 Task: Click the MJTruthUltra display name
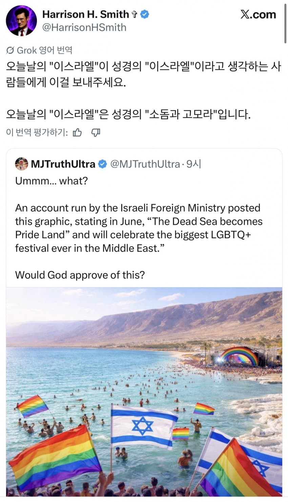pos(63,164)
